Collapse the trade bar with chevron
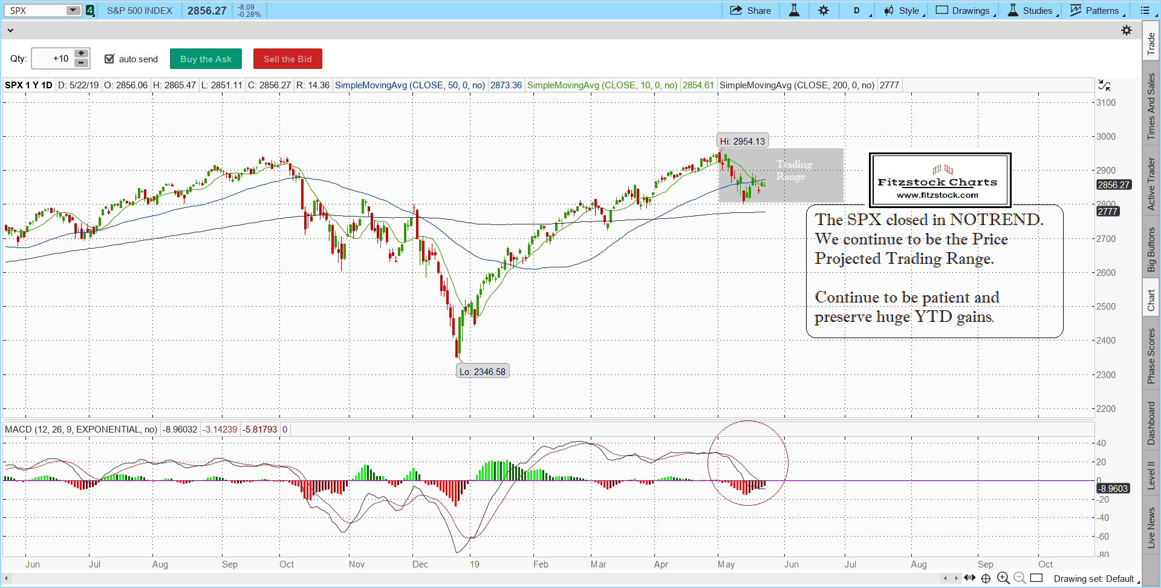The width and height of the screenshot is (1161, 588). [x=10, y=30]
